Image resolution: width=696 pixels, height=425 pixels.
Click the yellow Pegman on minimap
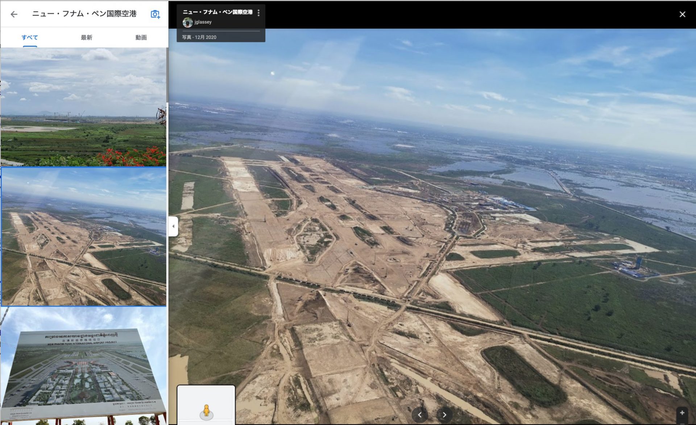(x=206, y=411)
